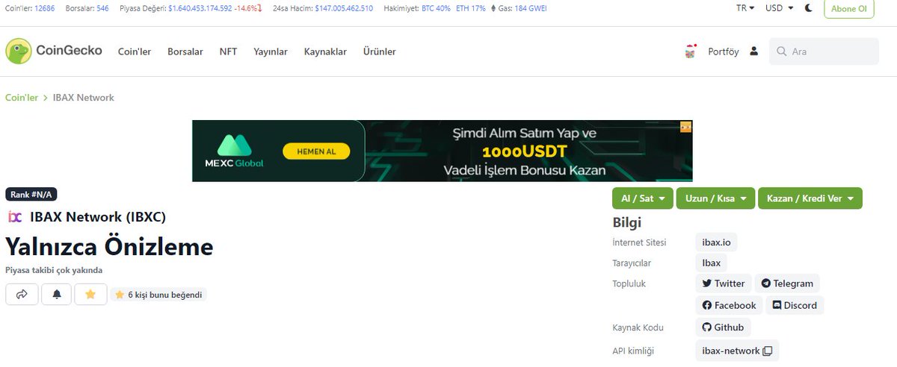The width and height of the screenshot is (897, 367).
Task: Open the Facebook community link
Action: click(729, 305)
